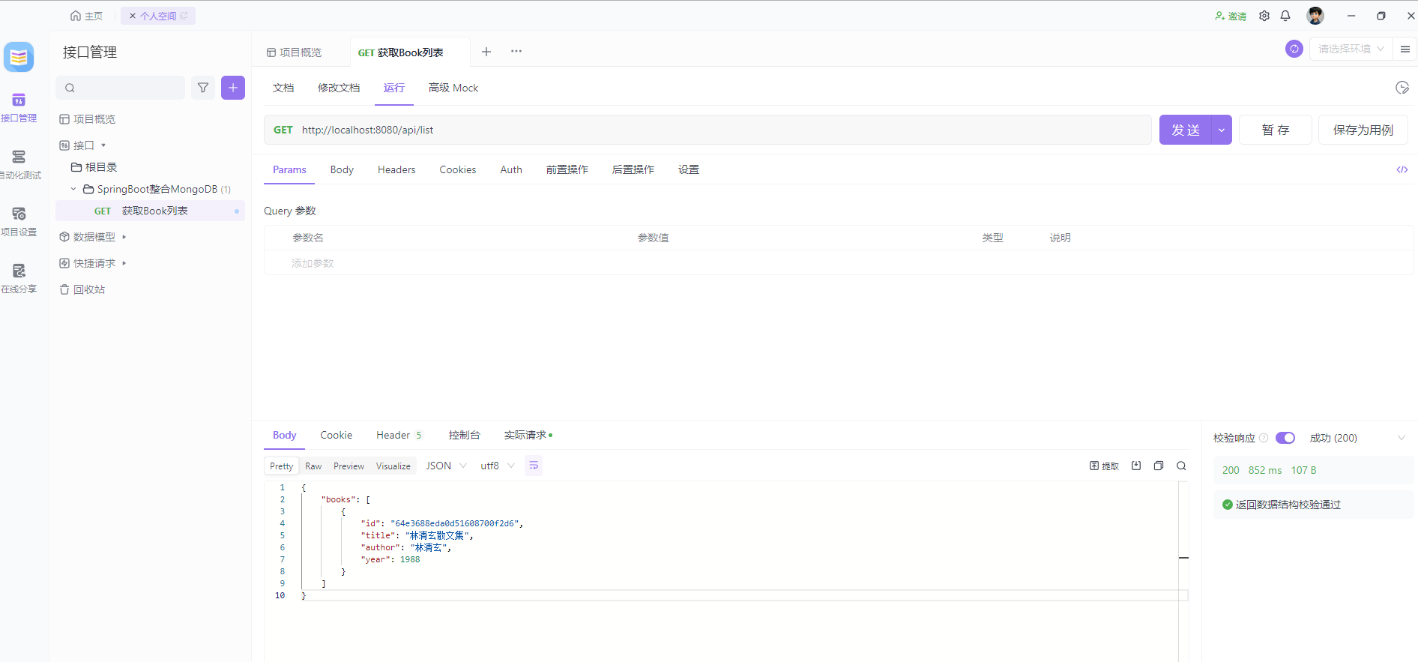
Task: Toggle the 校验响应 switch
Action: (x=1285, y=438)
